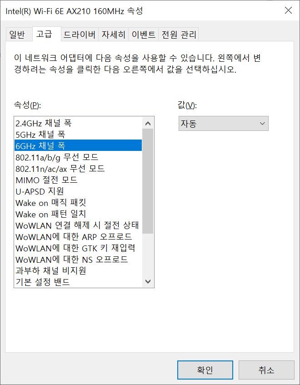Select the U-APSD 지원 property

point(78,191)
